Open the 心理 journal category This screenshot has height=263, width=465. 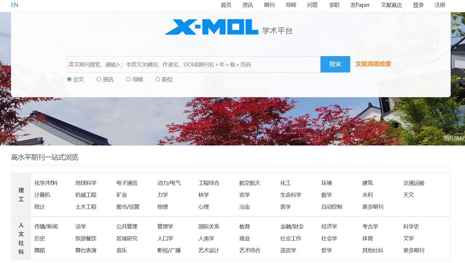click(204, 207)
